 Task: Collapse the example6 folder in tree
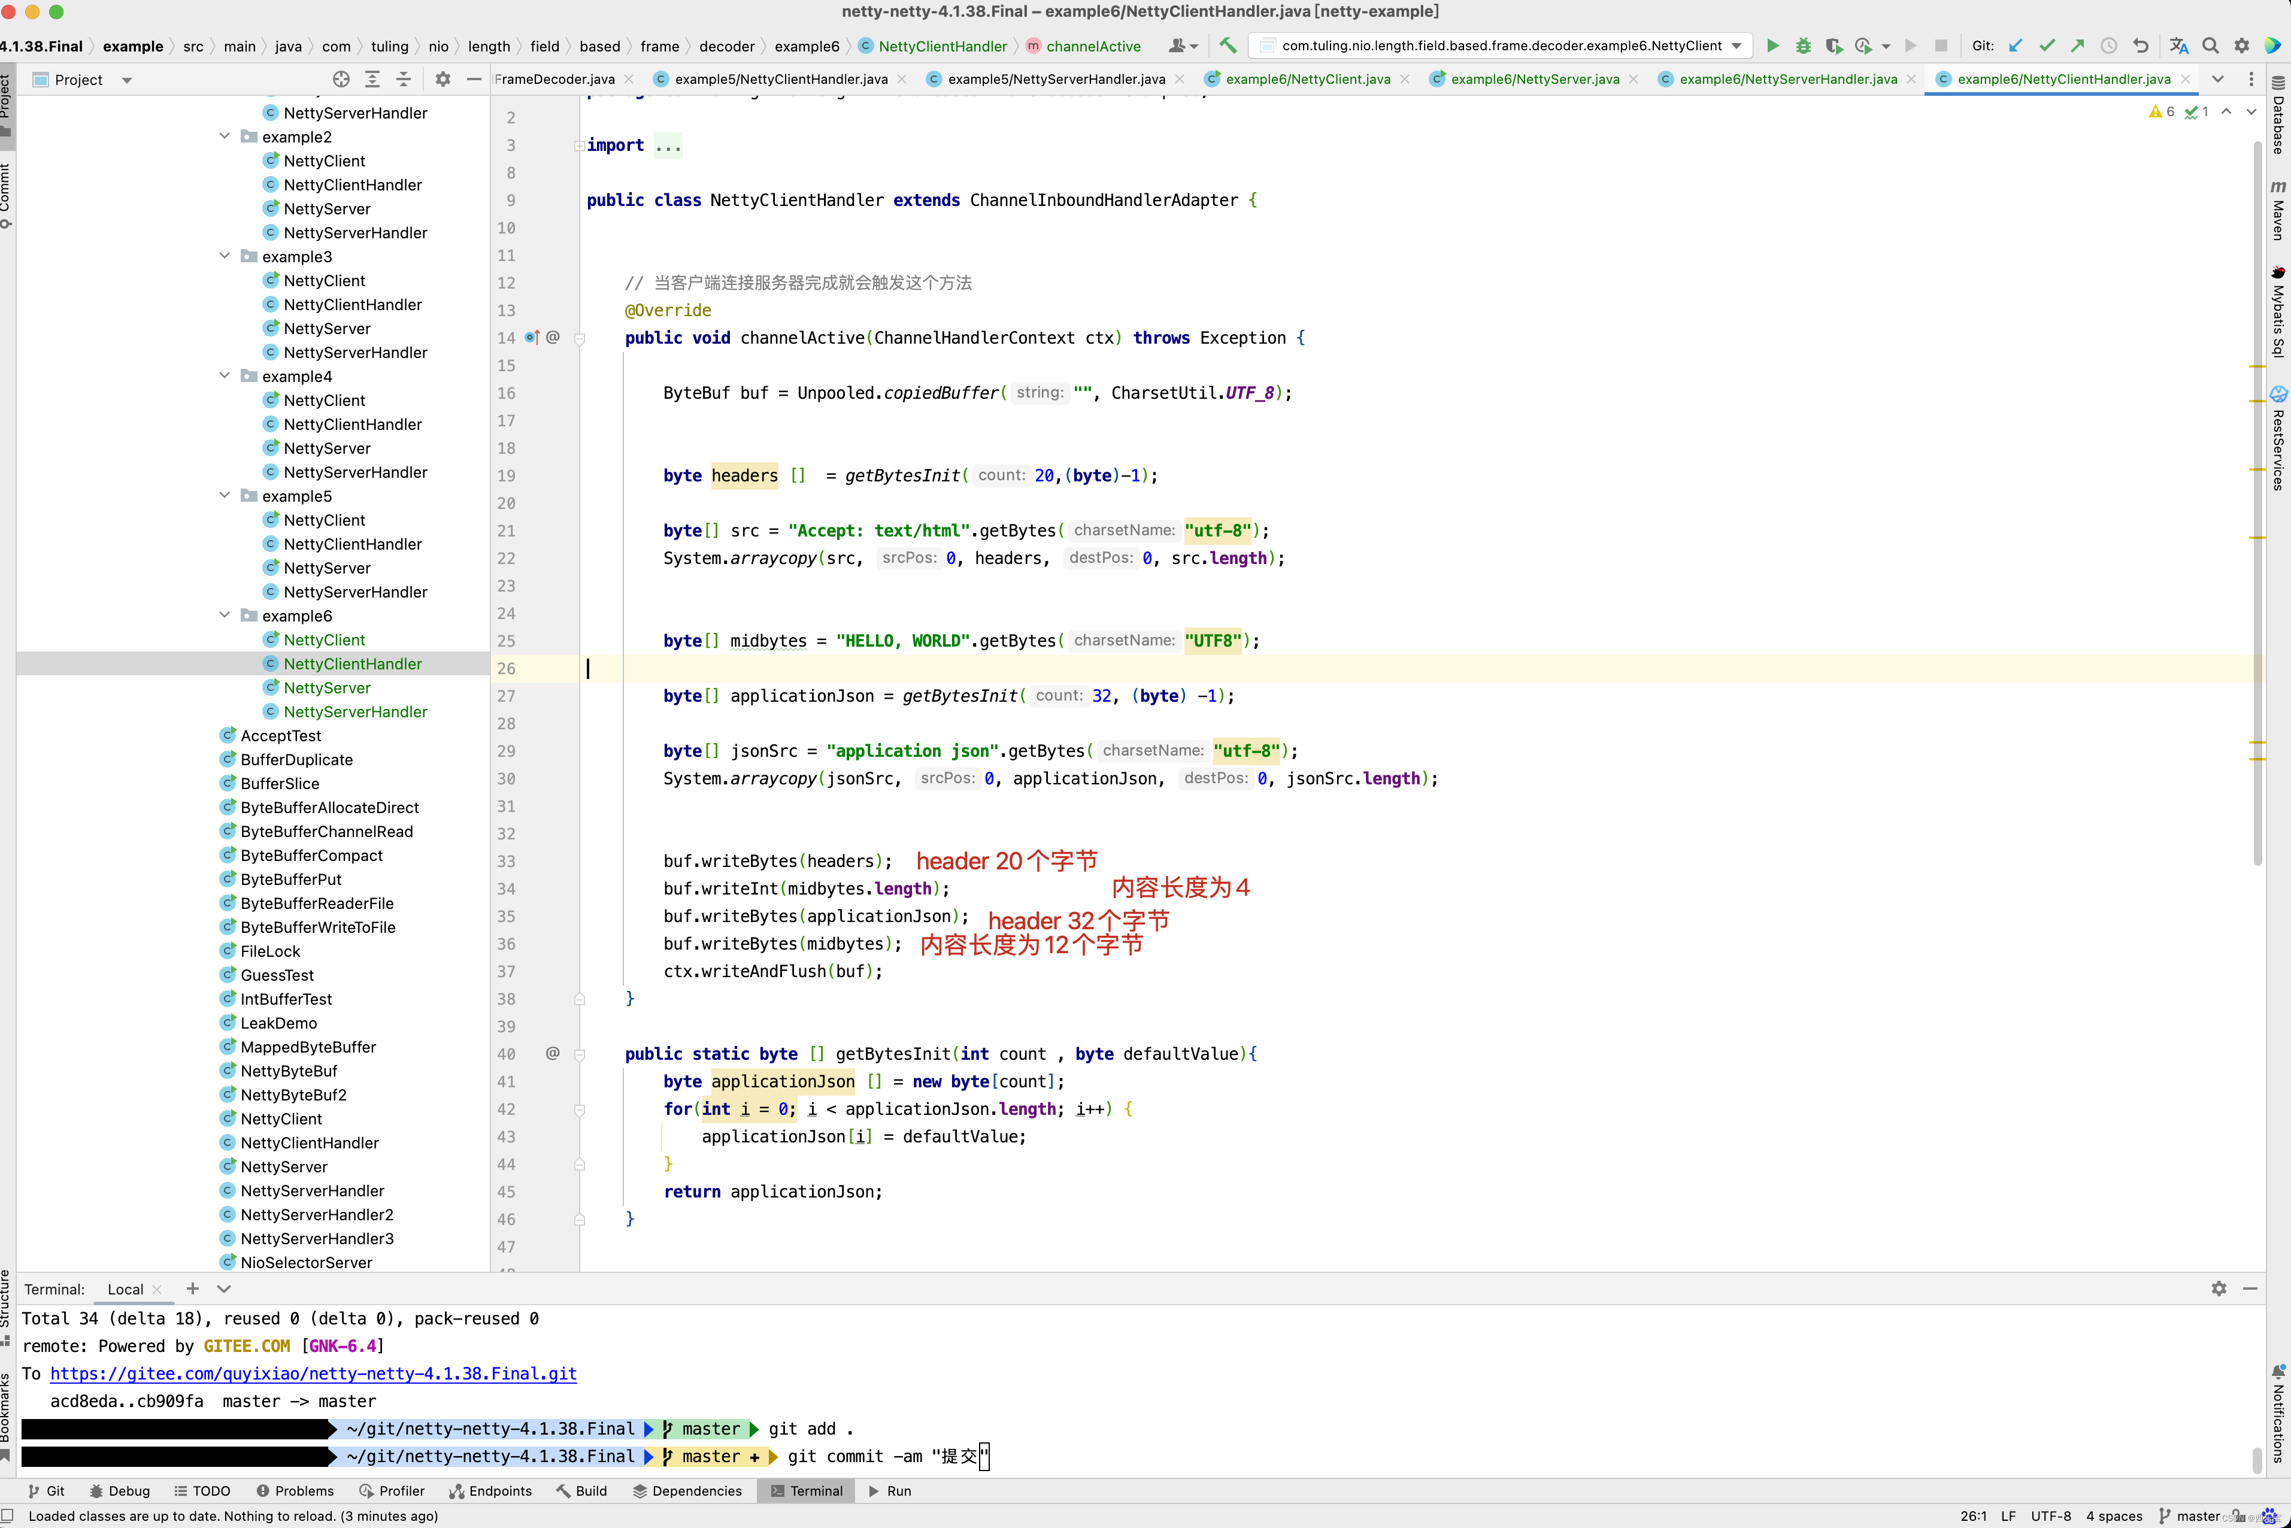pos(224,615)
